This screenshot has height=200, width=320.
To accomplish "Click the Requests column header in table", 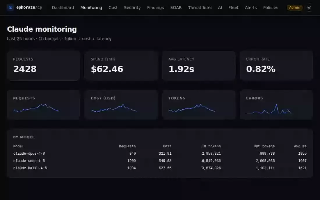I will (127, 146).
